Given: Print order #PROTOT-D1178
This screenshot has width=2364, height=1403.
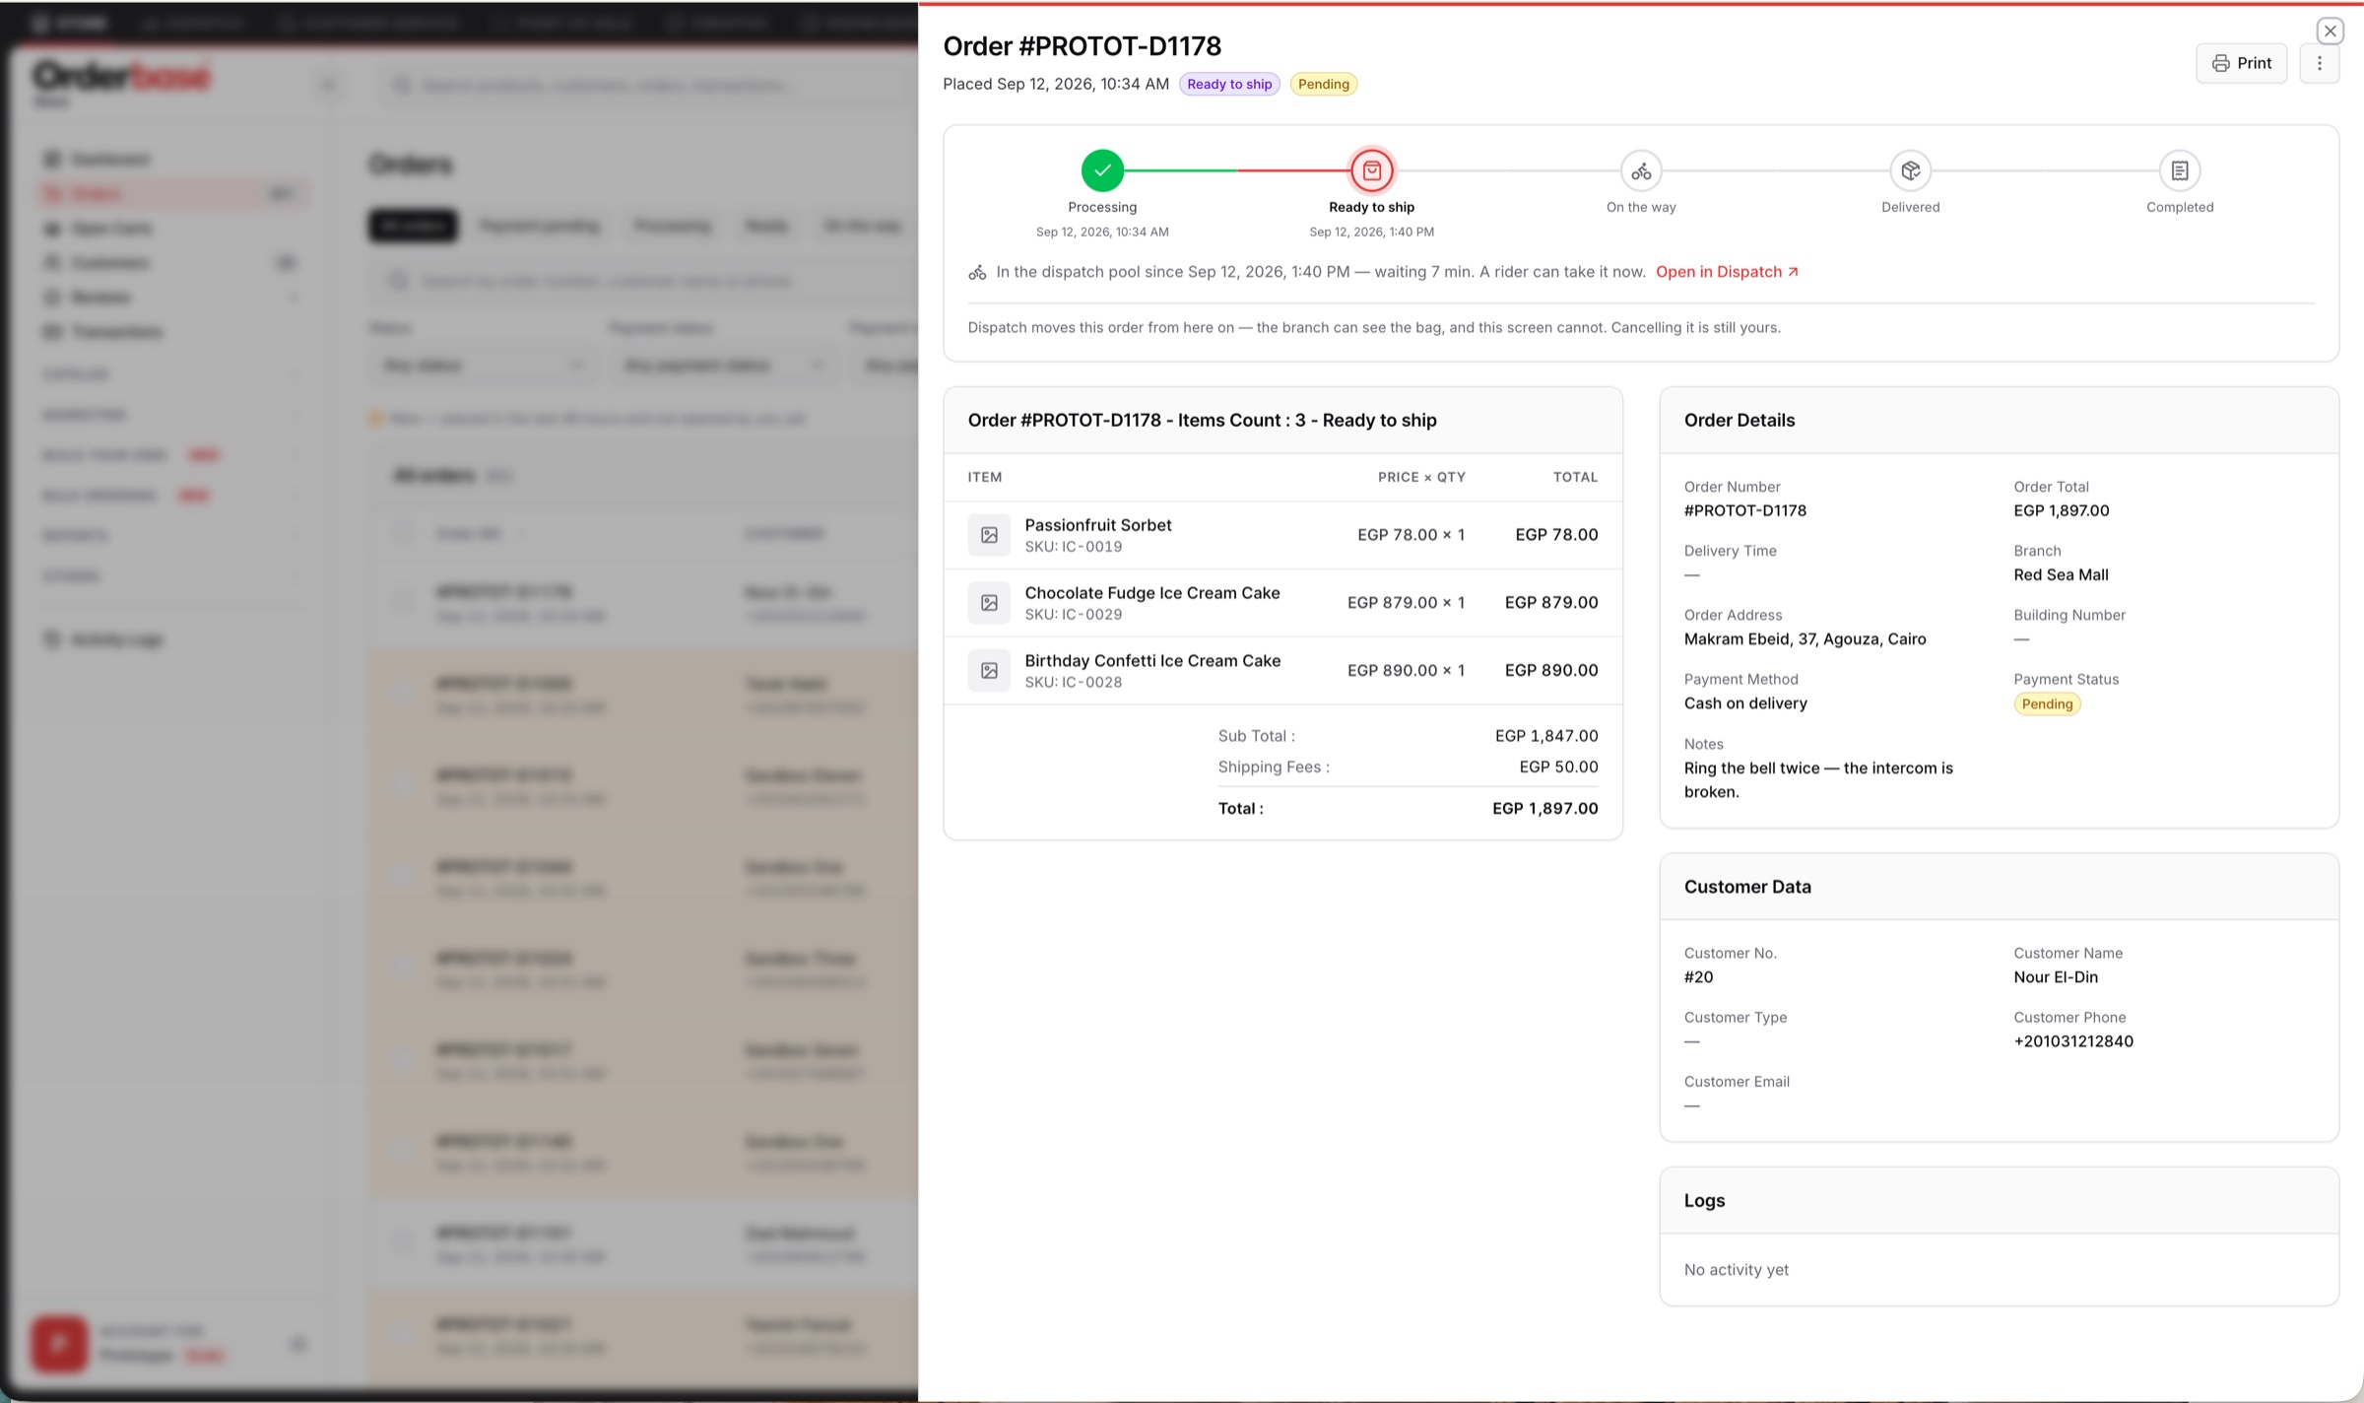Looking at the screenshot, I should pos(2241,63).
